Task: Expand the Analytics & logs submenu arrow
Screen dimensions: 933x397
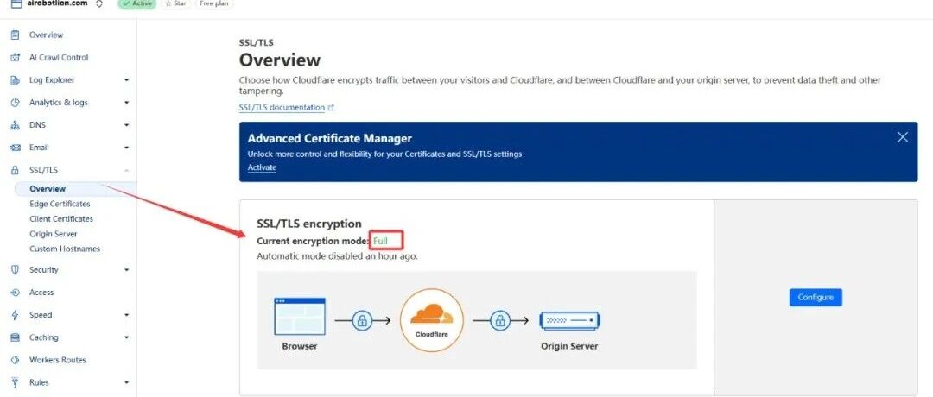Action: (x=126, y=103)
